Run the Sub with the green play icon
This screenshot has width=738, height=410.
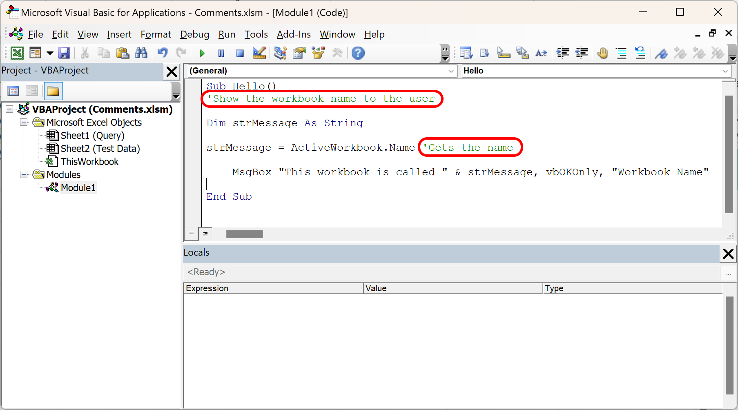click(202, 53)
